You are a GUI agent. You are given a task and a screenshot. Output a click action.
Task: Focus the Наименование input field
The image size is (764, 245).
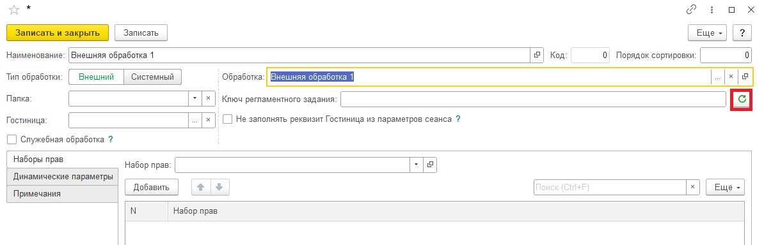coord(299,56)
